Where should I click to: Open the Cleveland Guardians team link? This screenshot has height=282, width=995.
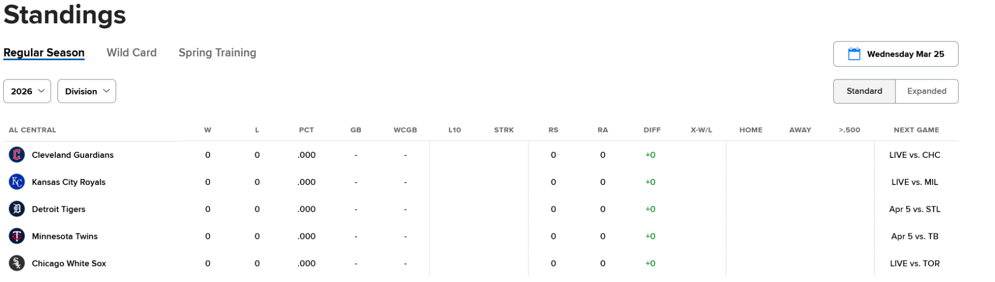pos(72,155)
